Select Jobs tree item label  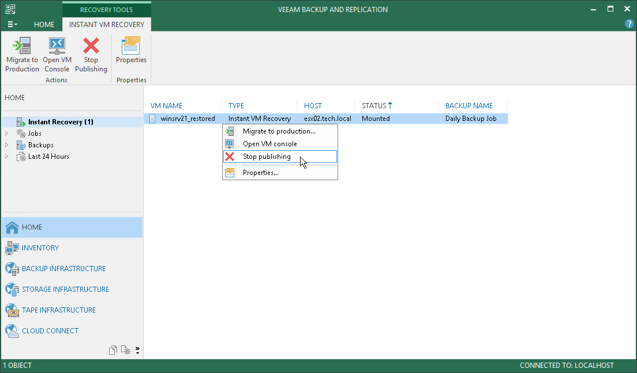tap(35, 134)
